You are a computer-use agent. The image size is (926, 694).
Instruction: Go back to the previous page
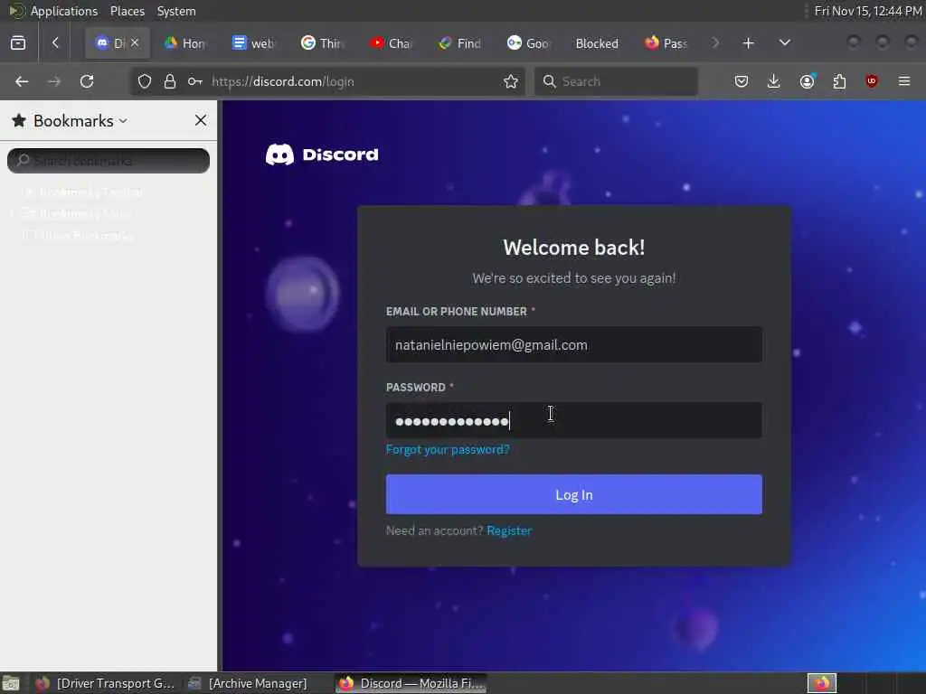pos(22,81)
